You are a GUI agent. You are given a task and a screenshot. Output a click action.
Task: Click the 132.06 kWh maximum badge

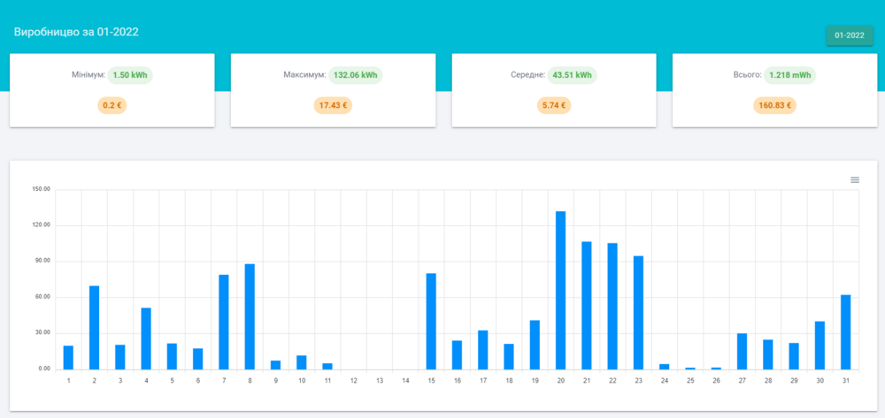pyautogui.click(x=355, y=75)
